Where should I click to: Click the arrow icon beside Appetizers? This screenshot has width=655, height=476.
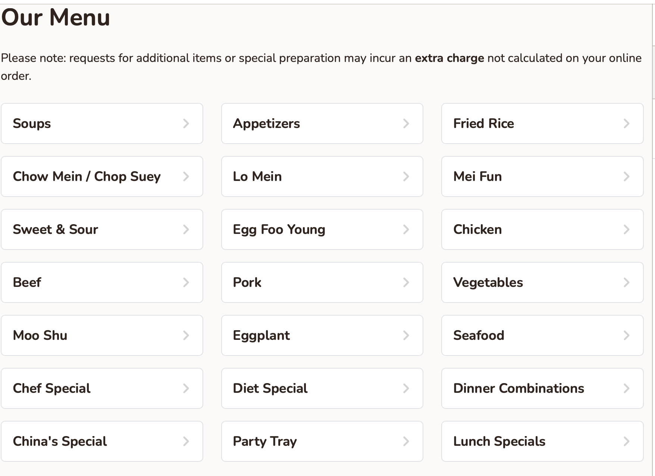(x=406, y=123)
